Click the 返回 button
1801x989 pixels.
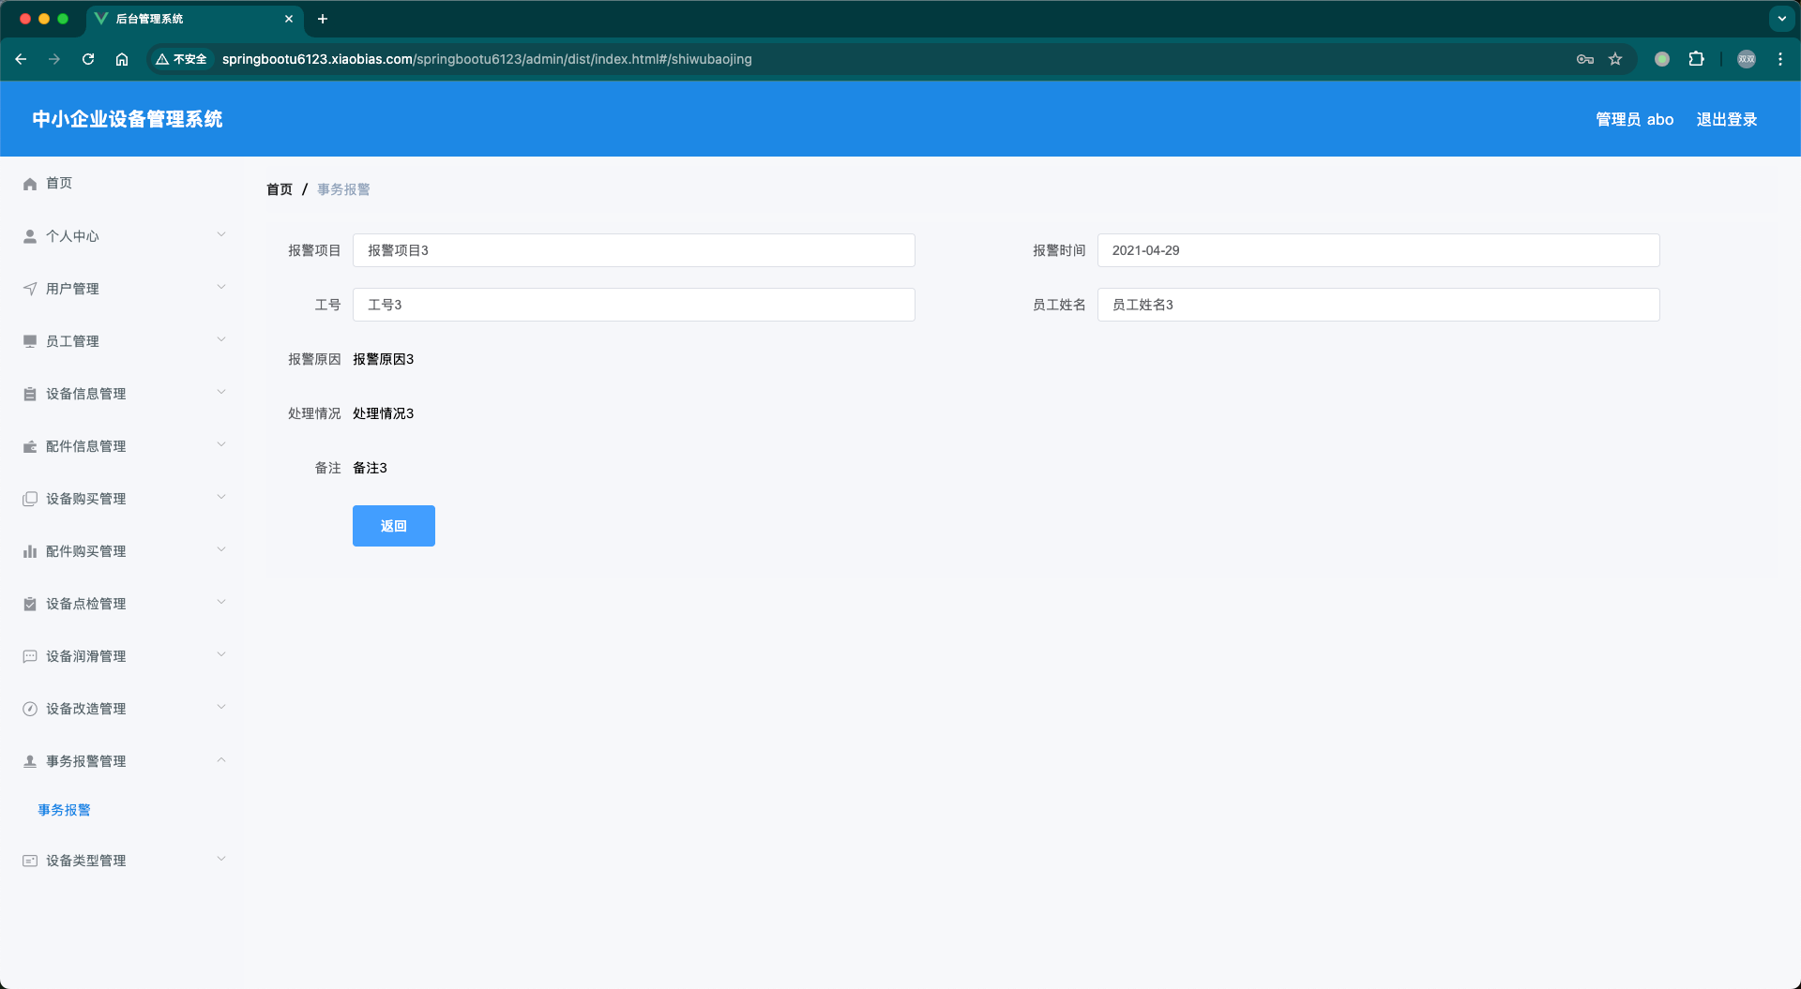394,526
